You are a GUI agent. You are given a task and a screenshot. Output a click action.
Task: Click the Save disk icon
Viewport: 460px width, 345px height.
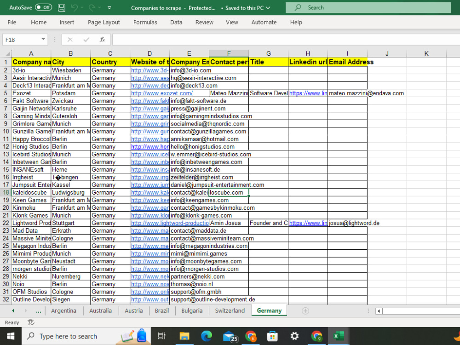click(62, 8)
